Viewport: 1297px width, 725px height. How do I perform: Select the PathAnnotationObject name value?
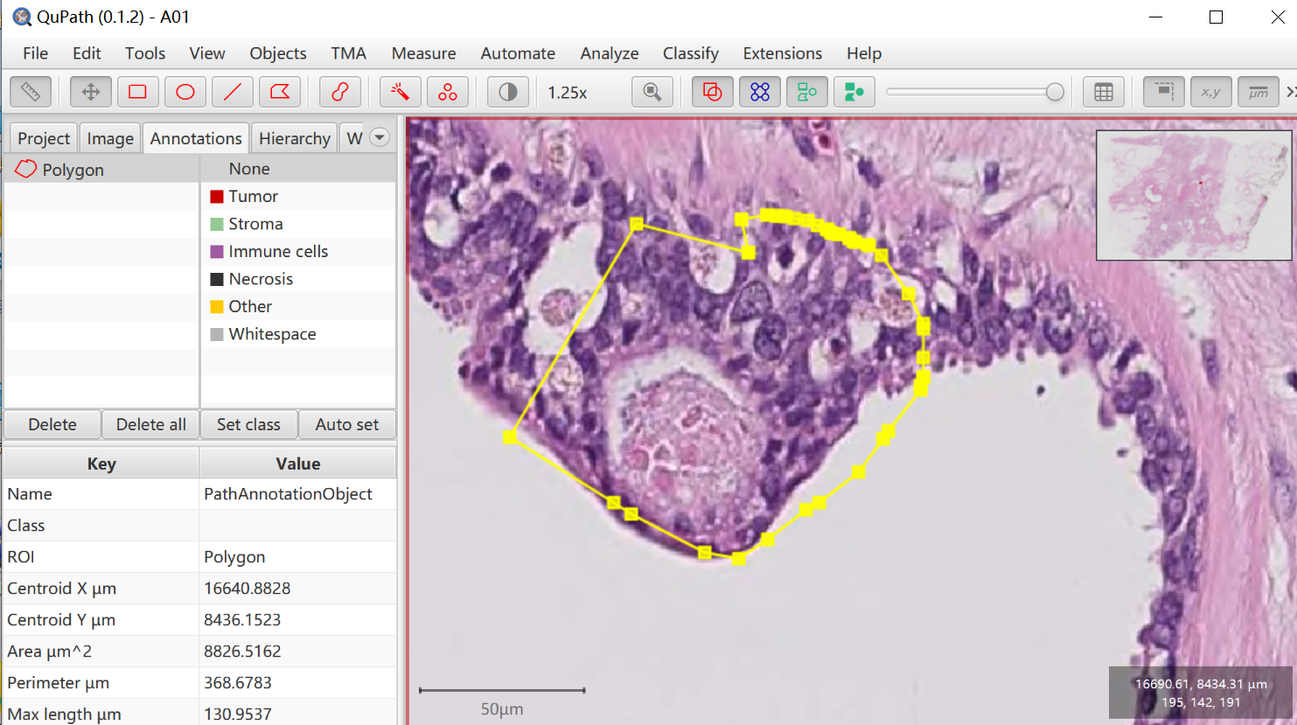tap(298, 494)
